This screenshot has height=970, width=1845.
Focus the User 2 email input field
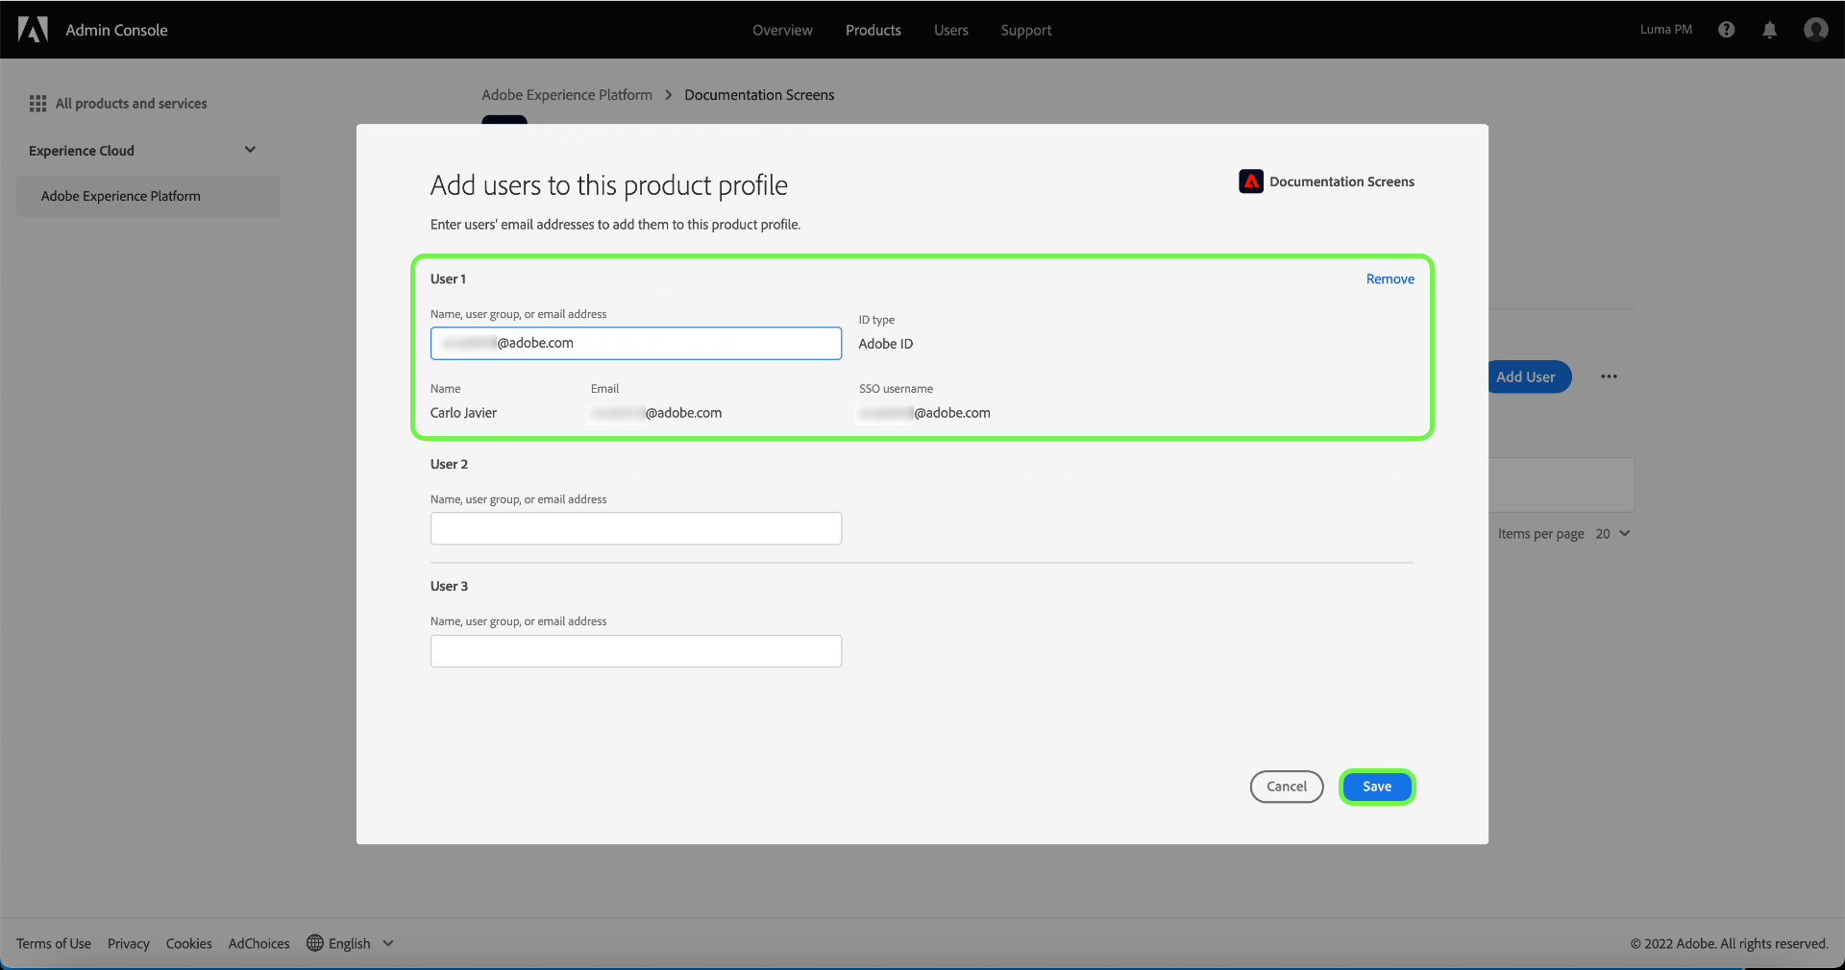tap(635, 528)
